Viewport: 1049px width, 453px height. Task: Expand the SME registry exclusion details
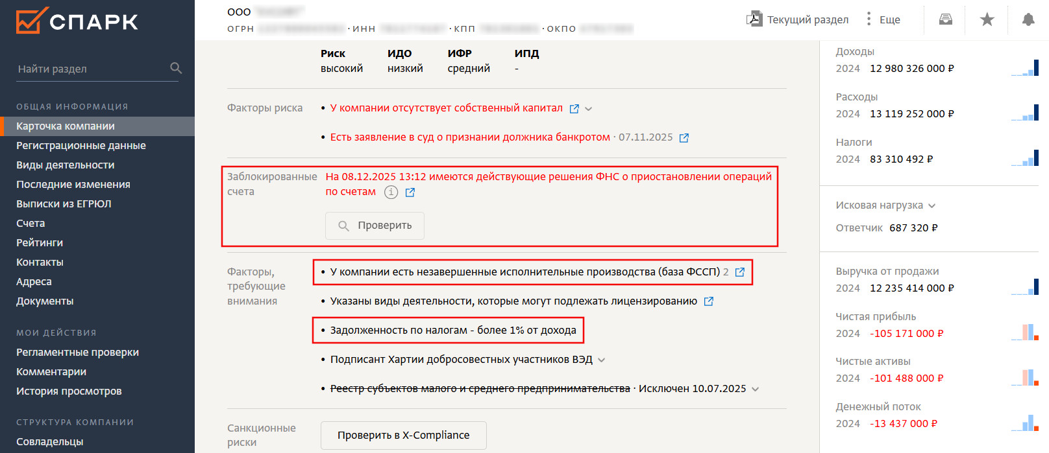point(756,389)
